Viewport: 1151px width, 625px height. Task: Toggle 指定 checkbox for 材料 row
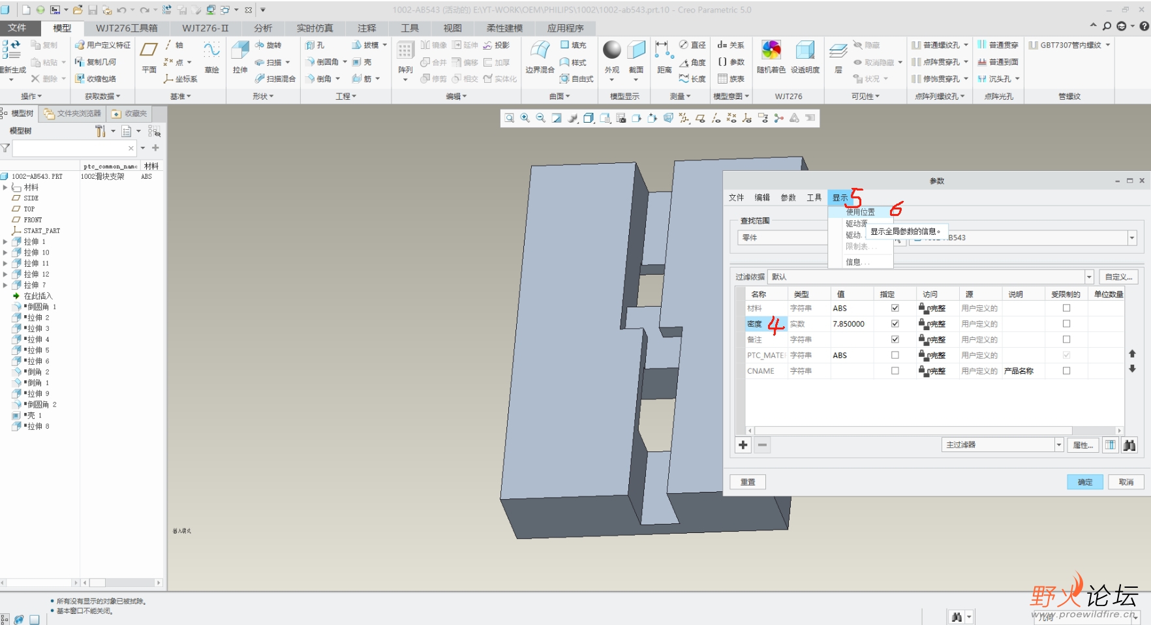(x=895, y=308)
